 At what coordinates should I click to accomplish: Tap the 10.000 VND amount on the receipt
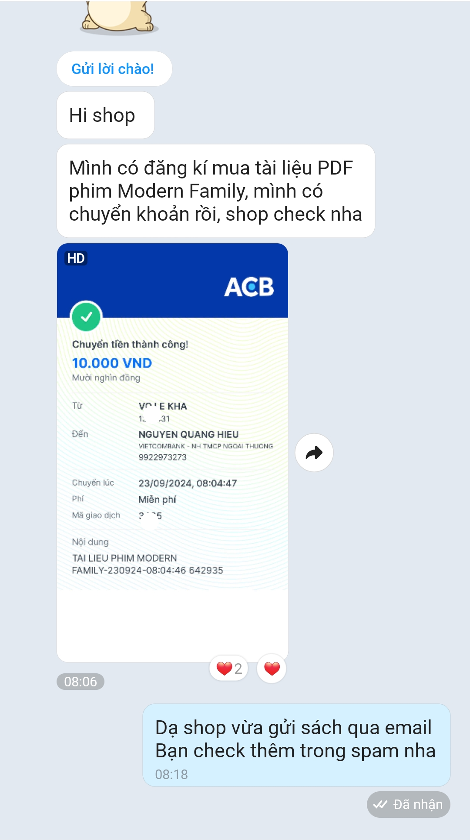[x=112, y=363]
